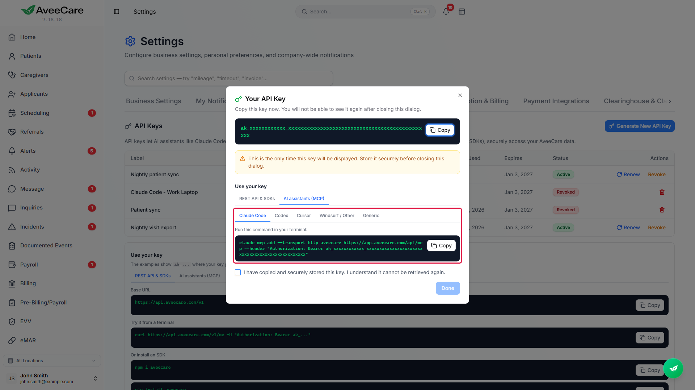Click the notifications bell icon
The height and width of the screenshot is (390, 695).
pyautogui.click(x=446, y=12)
